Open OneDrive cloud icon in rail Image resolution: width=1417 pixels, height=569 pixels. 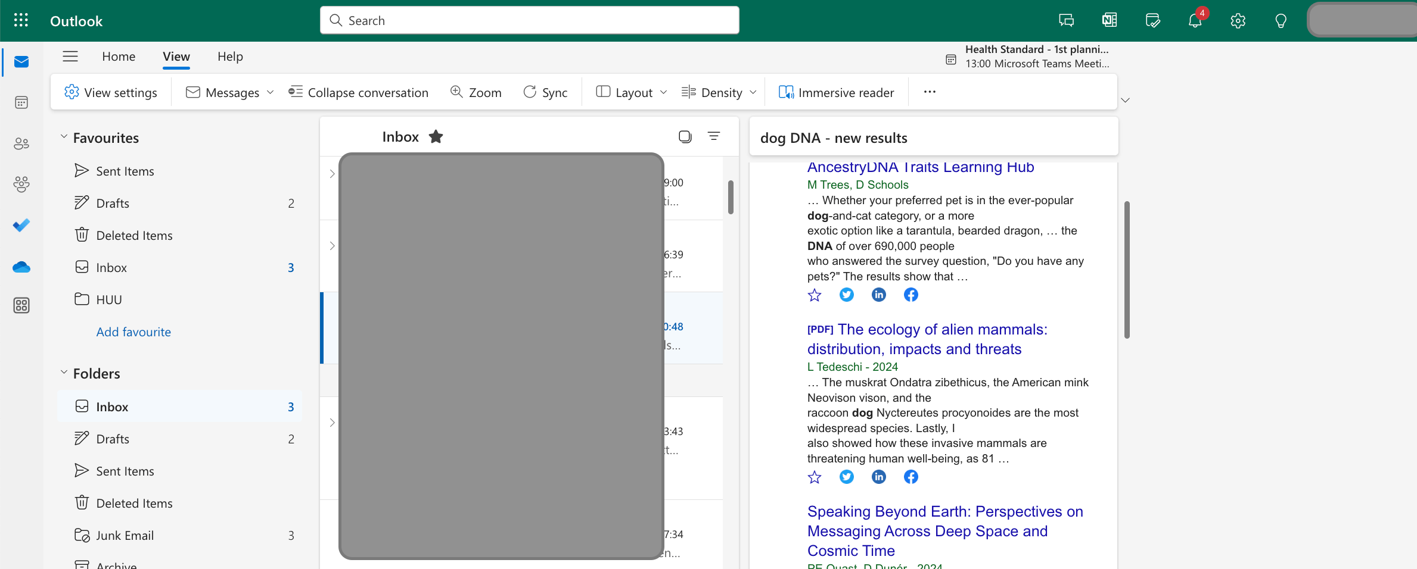[x=21, y=267]
